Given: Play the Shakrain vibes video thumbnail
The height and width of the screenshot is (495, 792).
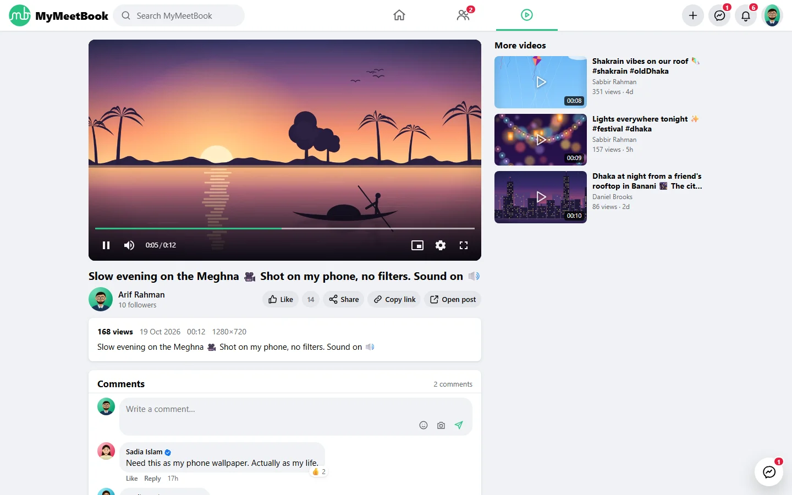Looking at the screenshot, I should pos(541,82).
